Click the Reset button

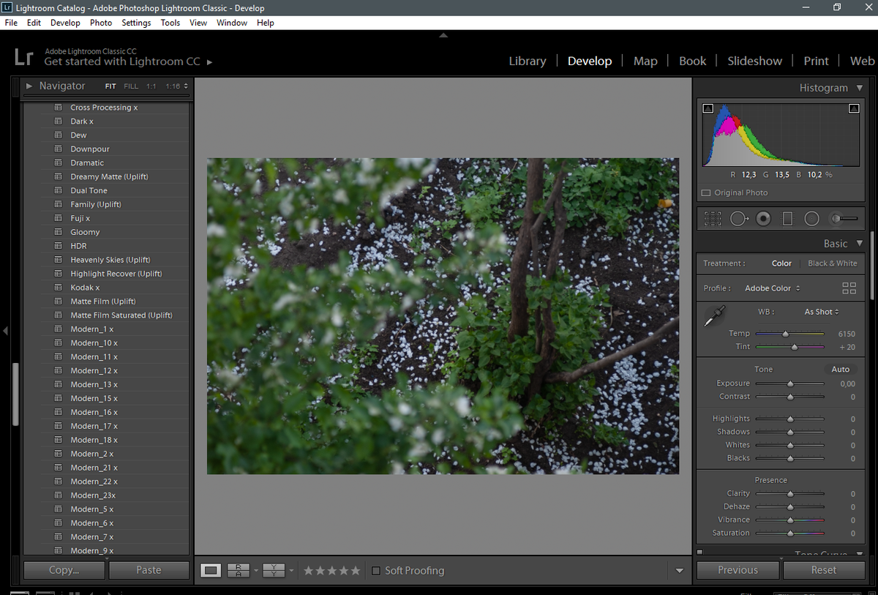click(824, 570)
